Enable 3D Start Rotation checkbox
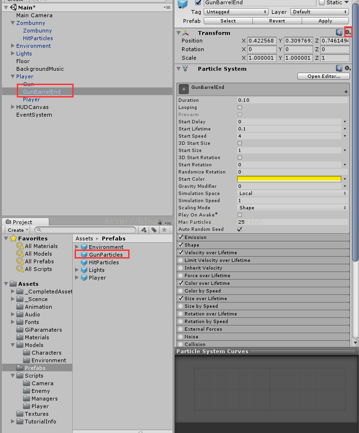 (x=239, y=157)
